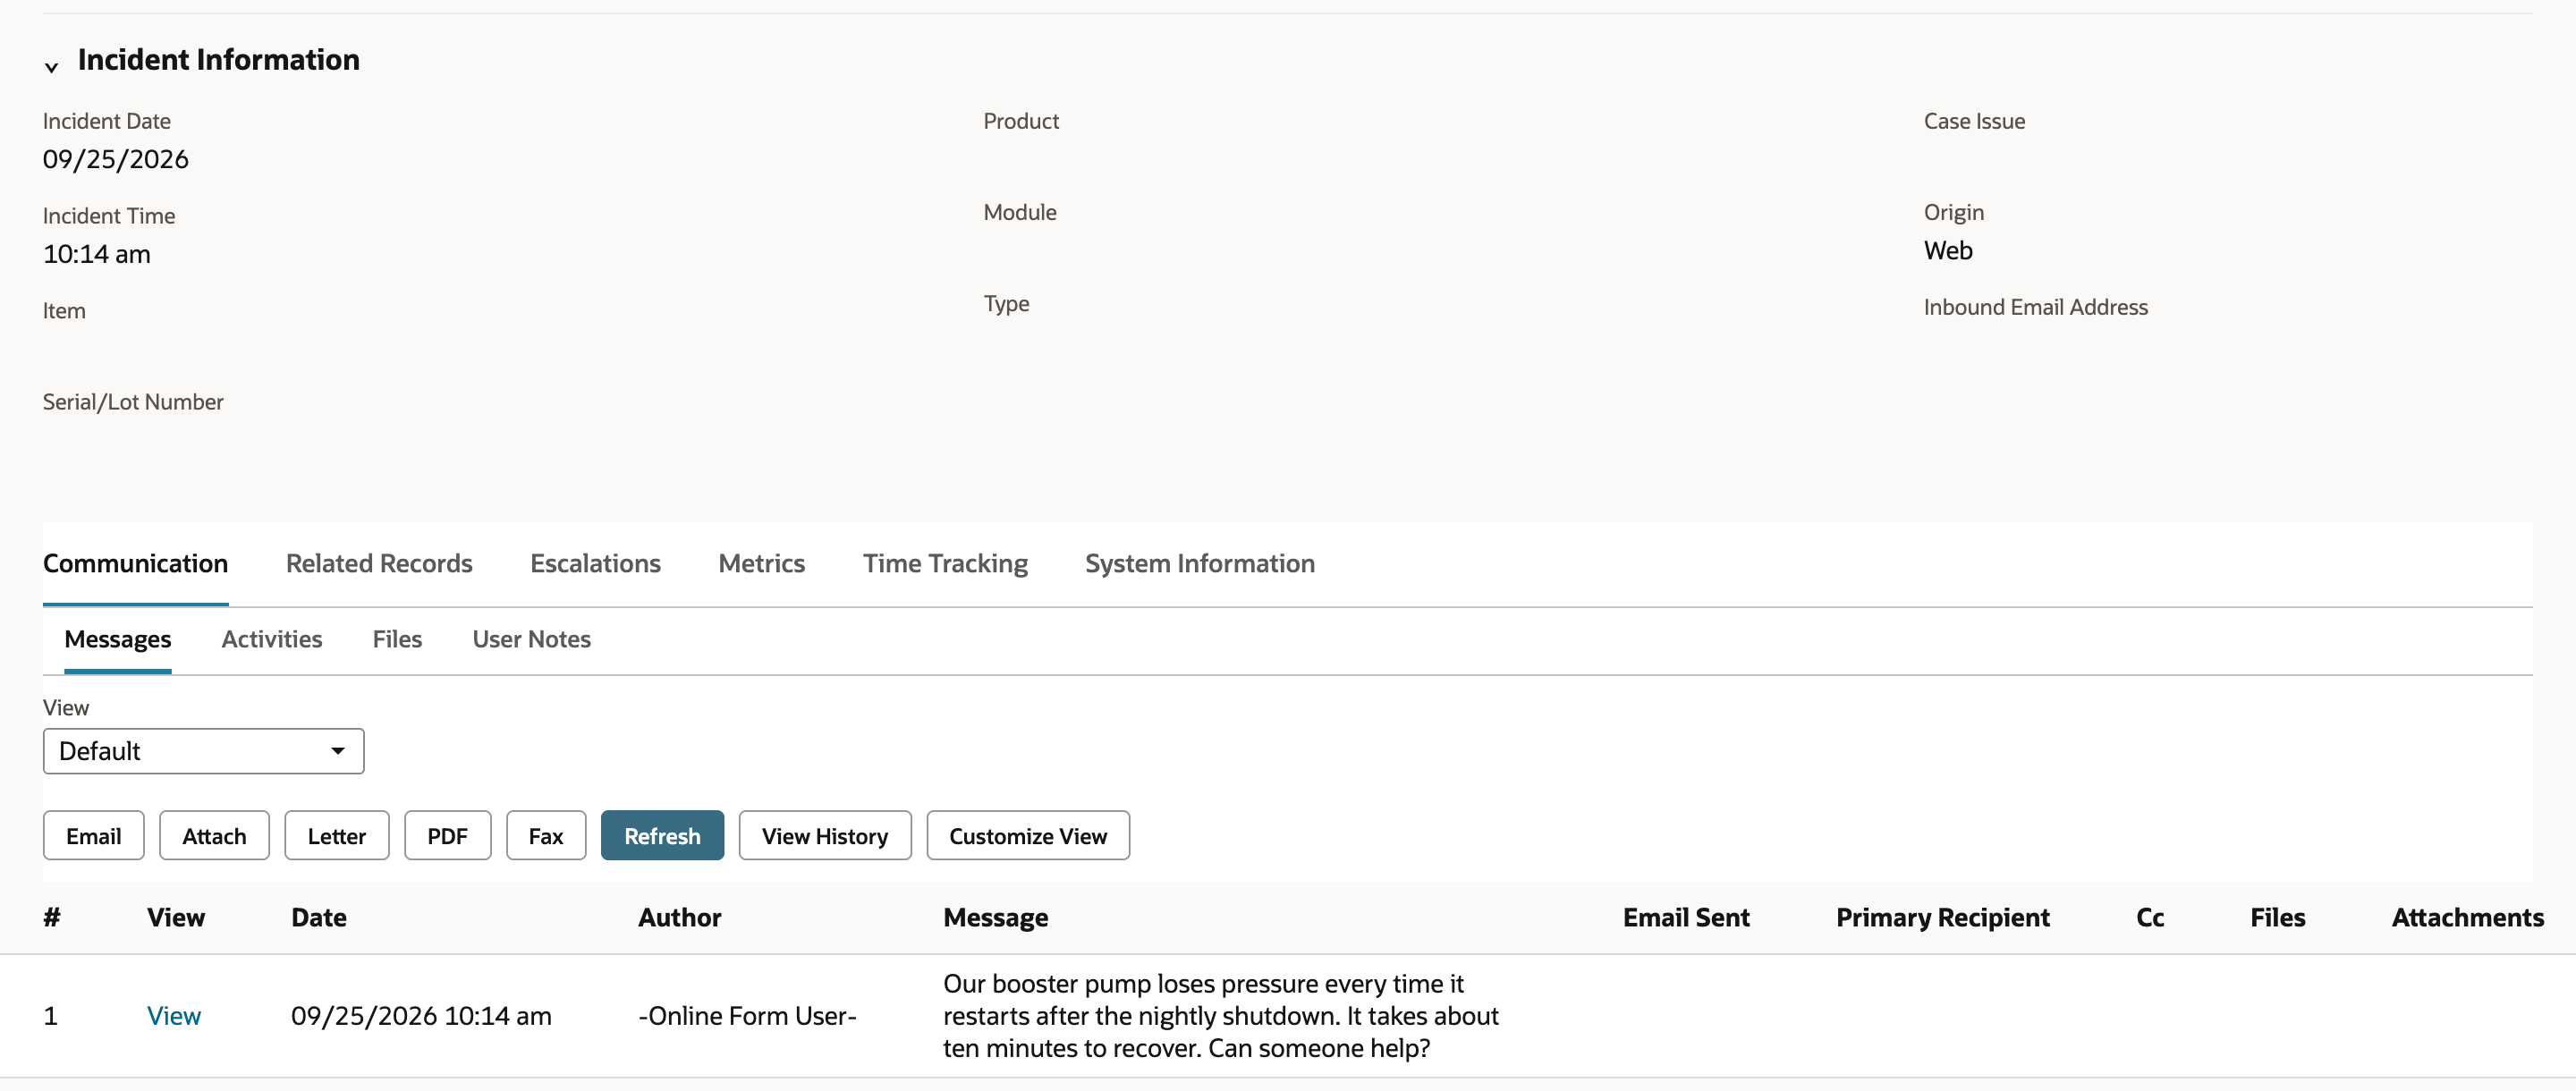The image size is (2576, 1091).
Task: Click the 09/25/2026 10:14 am date cell
Action: (421, 1015)
